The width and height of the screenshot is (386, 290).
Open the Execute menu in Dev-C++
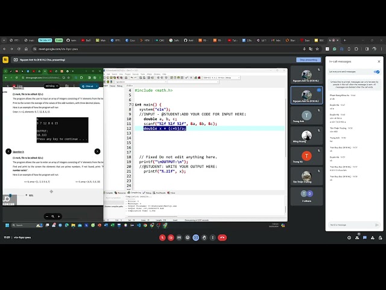coord(136,74)
